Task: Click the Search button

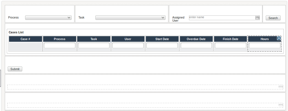Action: coord(273,18)
